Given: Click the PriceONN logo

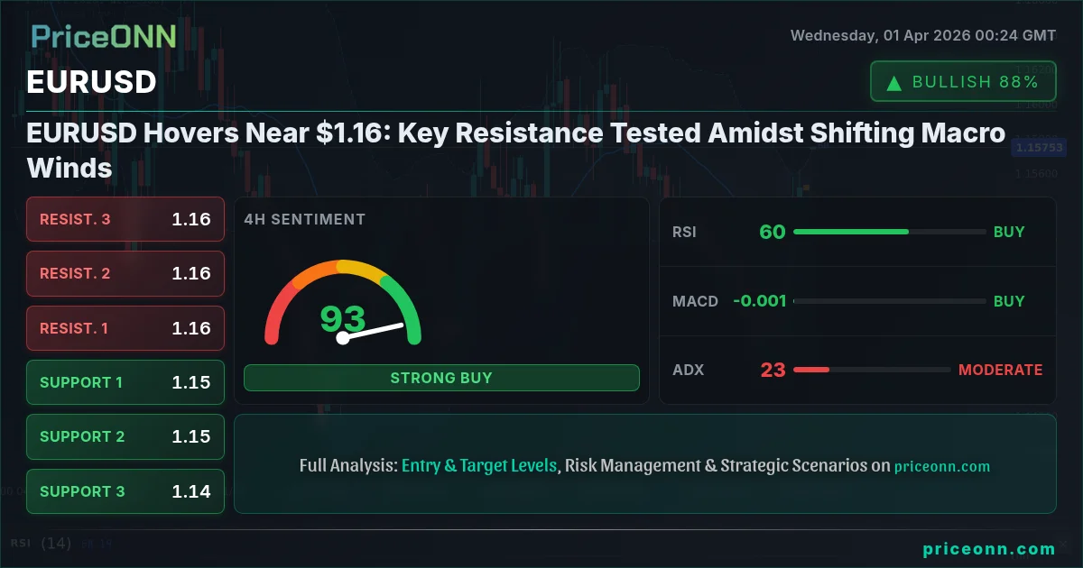Looking at the screenshot, I should click(102, 38).
